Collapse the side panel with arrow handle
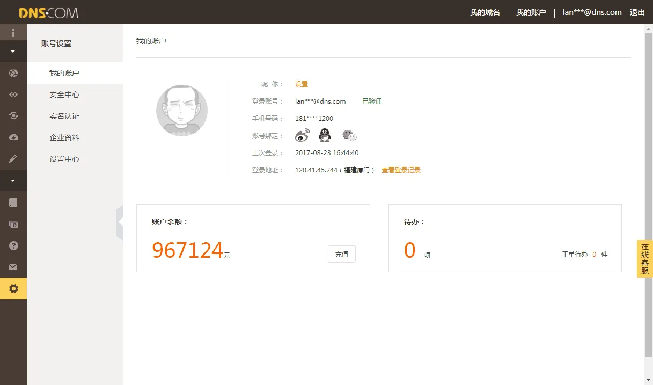This screenshot has height=385, width=653. click(120, 221)
